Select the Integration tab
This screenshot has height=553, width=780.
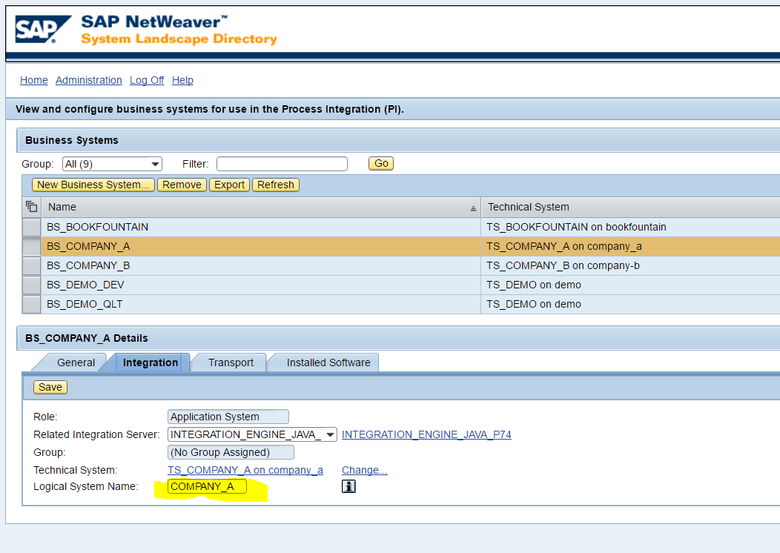(151, 362)
